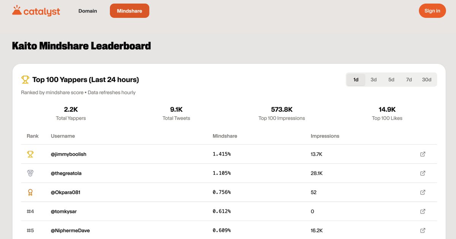Select the Mindshare tab
This screenshot has height=239, width=456.
coord(129,11)
